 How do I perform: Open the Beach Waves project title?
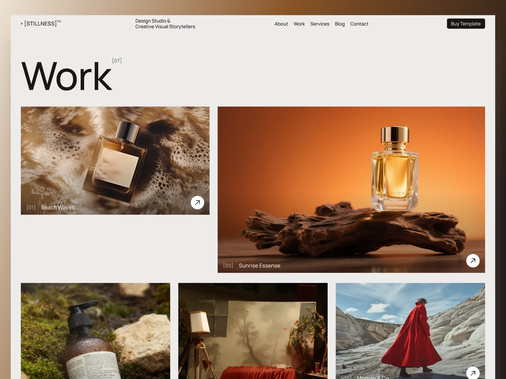[x=58, y=208]
